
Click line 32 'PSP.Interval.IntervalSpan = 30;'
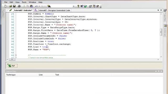(48, 22)
